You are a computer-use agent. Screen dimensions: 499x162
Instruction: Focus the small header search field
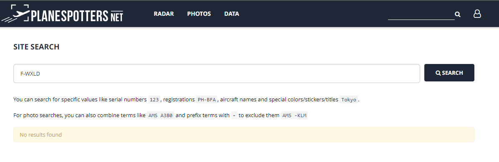421,14
